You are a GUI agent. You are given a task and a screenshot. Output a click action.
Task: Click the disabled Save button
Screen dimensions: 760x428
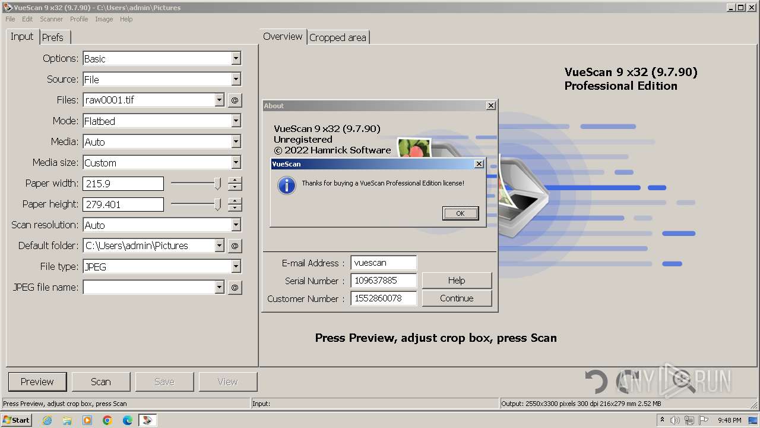pyautogui.click(x=164, y=382)
